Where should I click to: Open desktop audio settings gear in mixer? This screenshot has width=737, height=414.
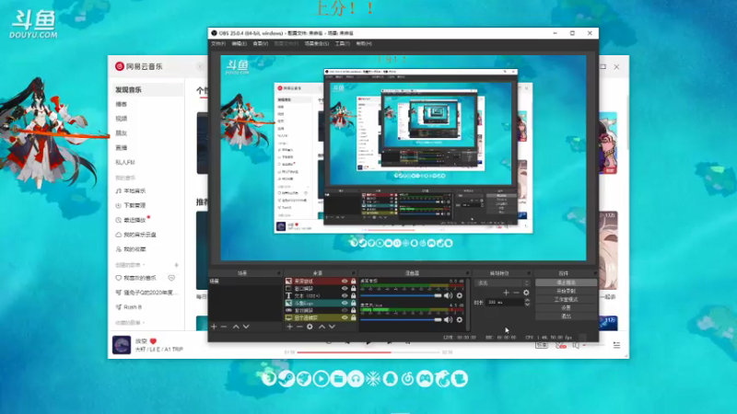460,295
